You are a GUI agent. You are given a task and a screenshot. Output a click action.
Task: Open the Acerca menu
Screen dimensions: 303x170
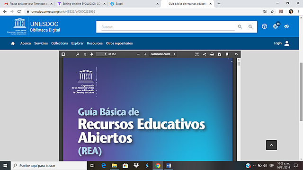(26, 43)
